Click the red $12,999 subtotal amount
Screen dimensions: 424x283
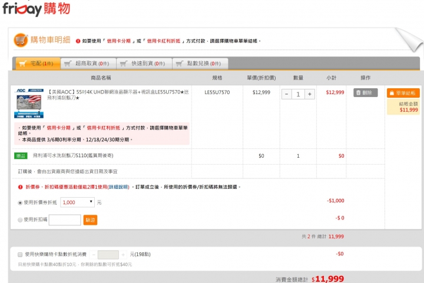click(x=335, y=92)
